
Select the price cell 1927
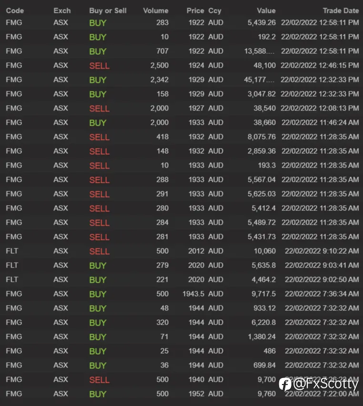click(x=196, y=108)
